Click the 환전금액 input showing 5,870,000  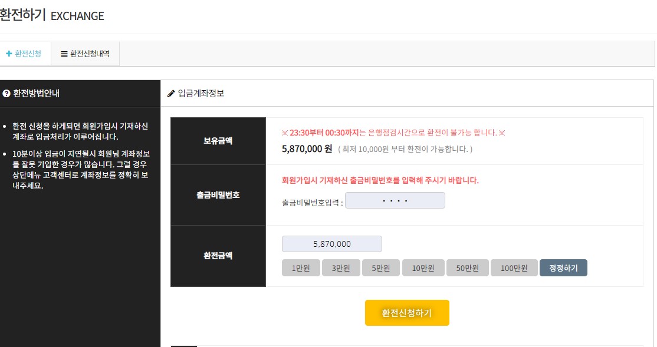tap(331, 244)
